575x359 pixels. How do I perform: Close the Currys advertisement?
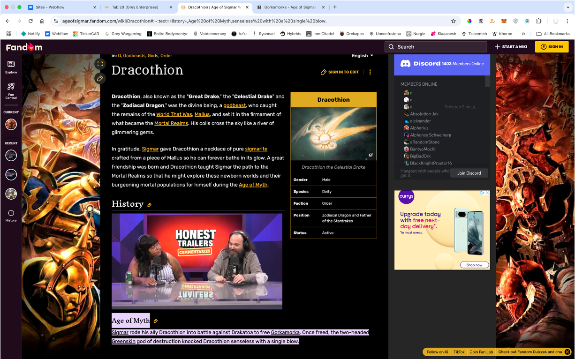pos(487,193)
